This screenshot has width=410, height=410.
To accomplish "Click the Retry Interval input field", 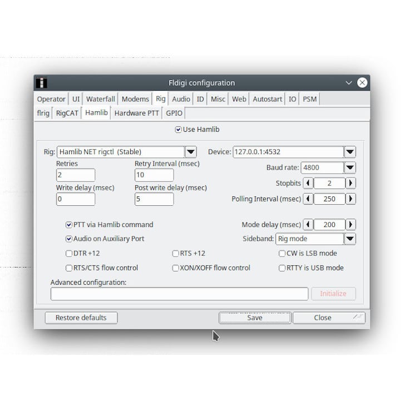I will (x=154, y=175).
